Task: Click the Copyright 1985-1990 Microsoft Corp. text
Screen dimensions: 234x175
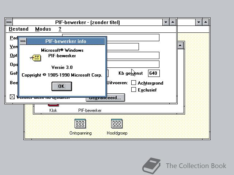Action: click(62, 75)
